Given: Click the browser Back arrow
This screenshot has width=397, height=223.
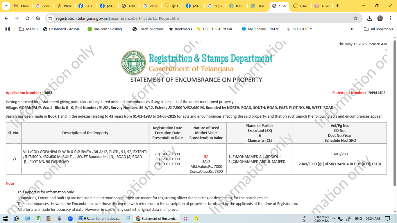Looking at the screenshot, I should 6,18.
